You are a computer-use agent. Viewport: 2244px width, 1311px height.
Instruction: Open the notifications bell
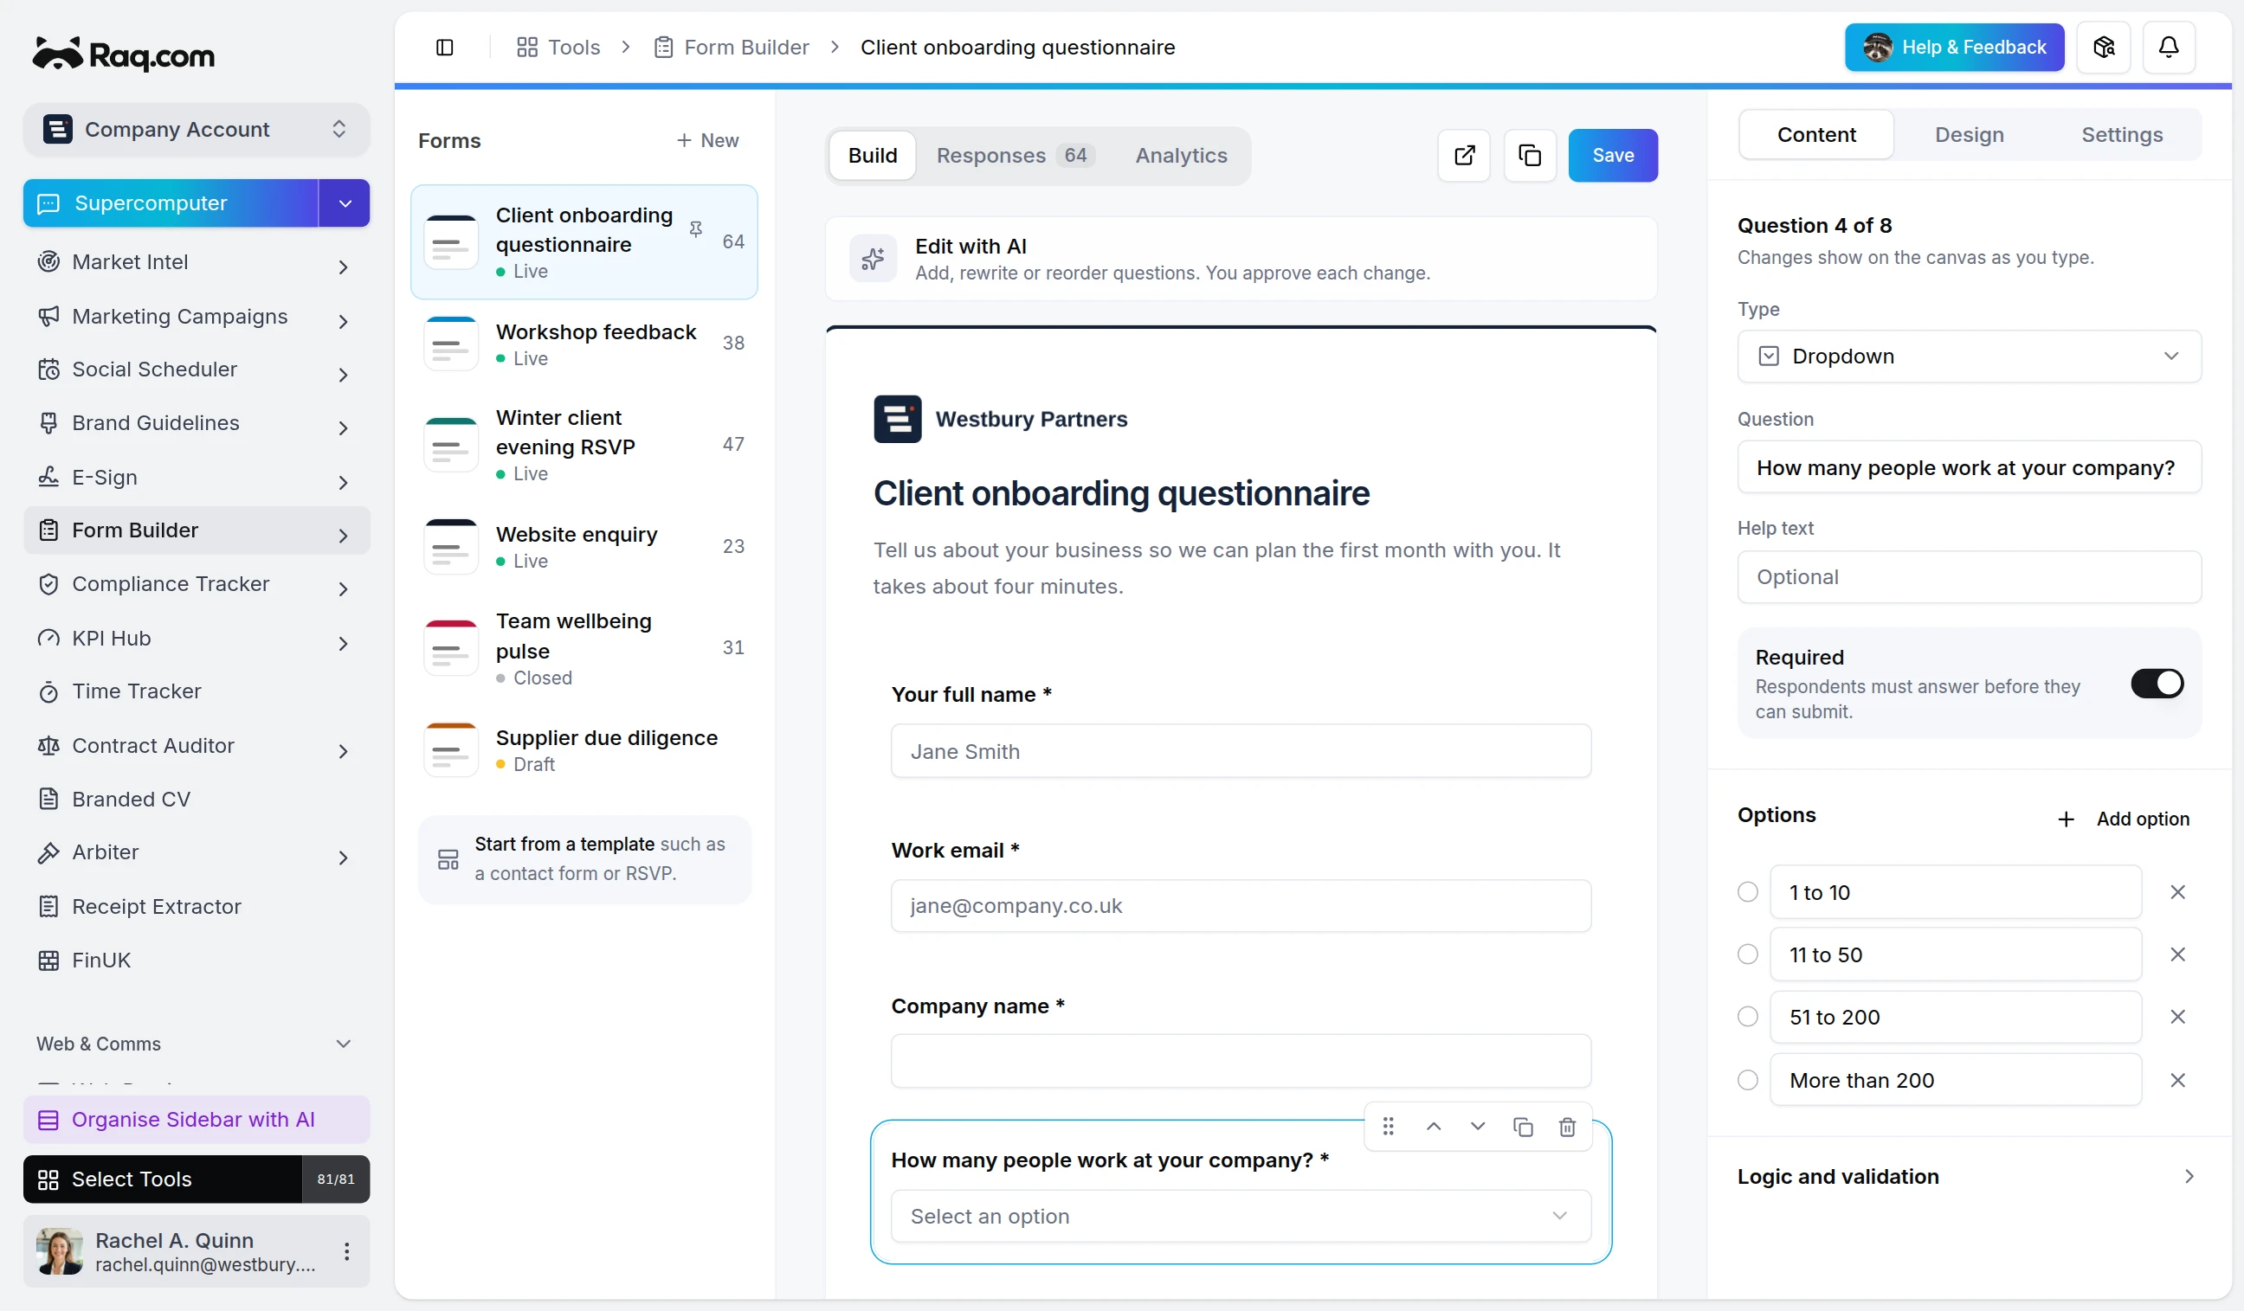coord(2169,48)
